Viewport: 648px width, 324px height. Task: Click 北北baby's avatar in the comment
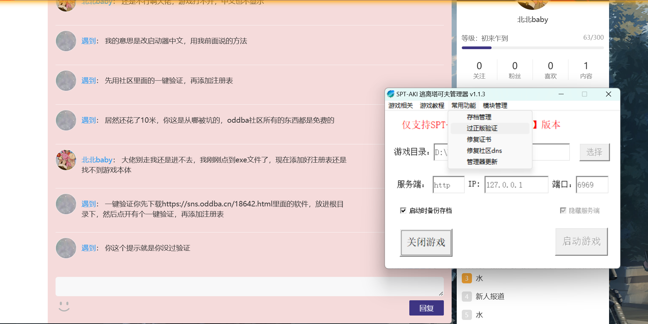click(66, 160)
